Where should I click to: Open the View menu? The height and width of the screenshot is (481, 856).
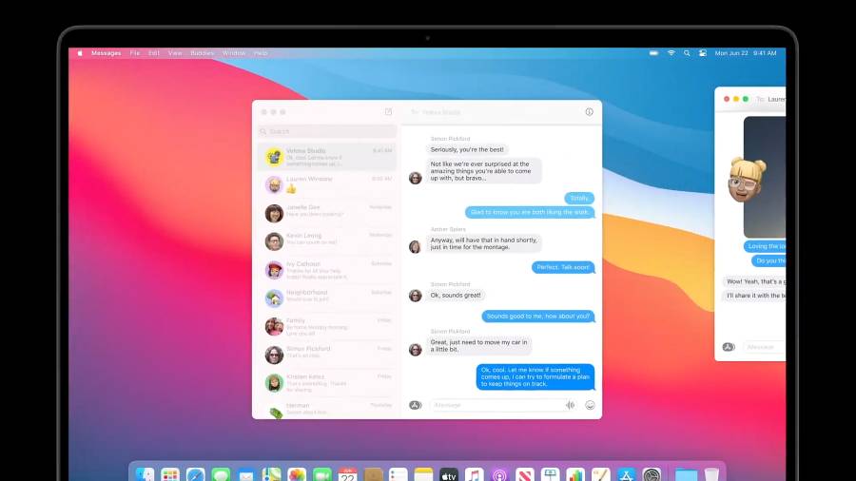point(175,53)
